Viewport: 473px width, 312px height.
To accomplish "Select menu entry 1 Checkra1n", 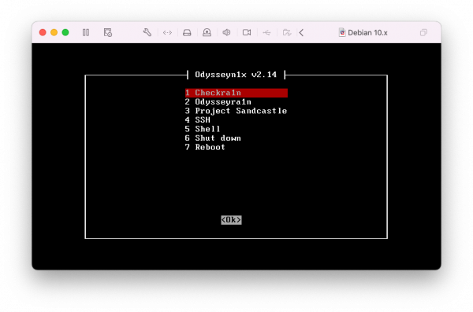I will coord(236,93).
